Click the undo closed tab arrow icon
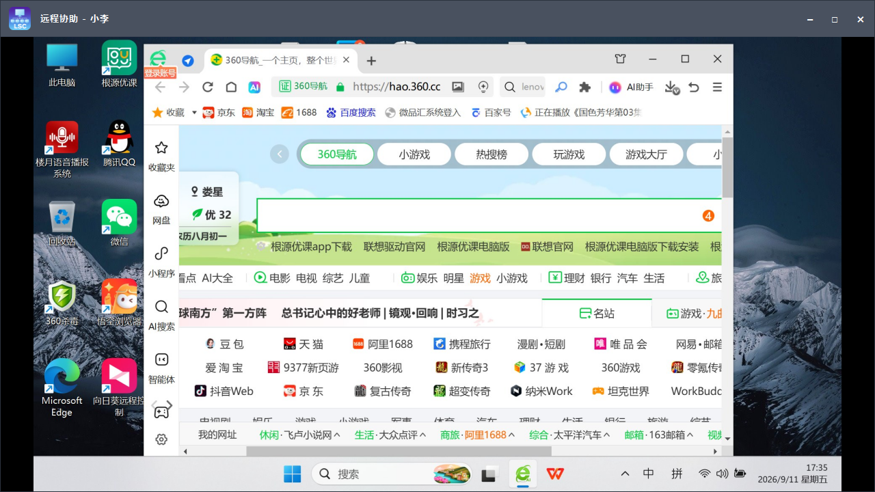 click(x=694, y=87)
